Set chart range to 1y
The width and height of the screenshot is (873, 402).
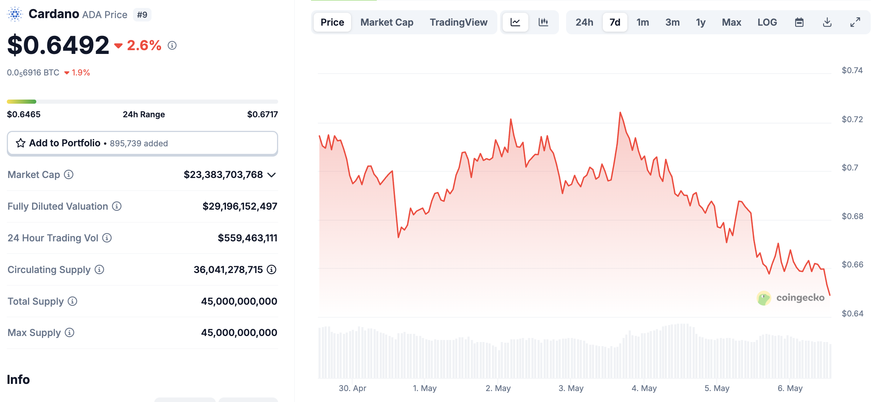[x=701, y=22]
